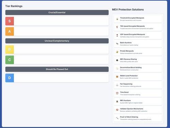Click the prohibited icon for Validator Ejection Mechanisms

117,110
